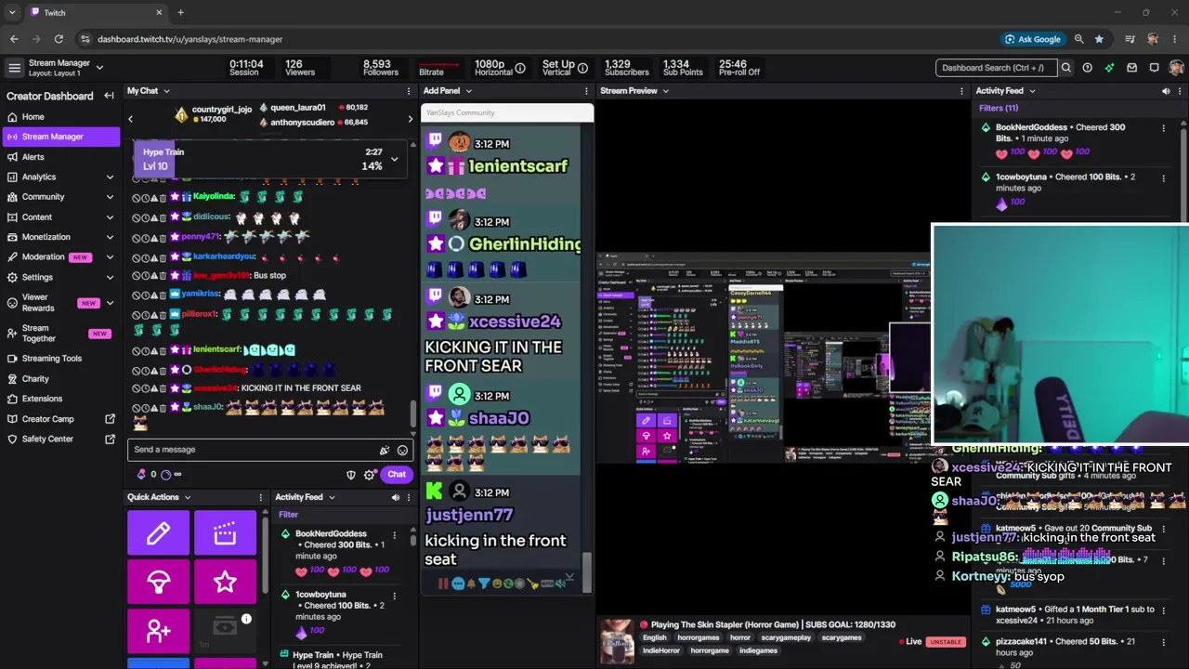
Task: Expand the Analytics sidebar section
Action: [110, 177]
